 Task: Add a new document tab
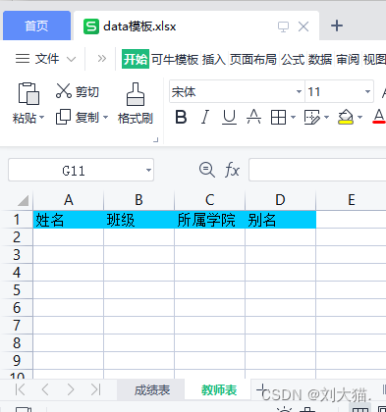tap(337, 26)
